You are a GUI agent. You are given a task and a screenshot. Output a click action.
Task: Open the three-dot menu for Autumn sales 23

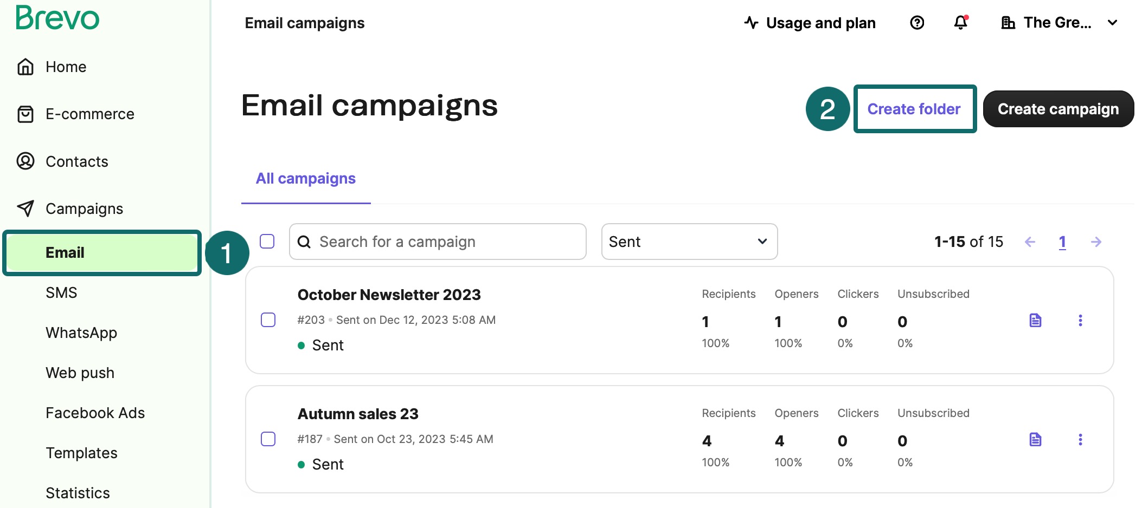[x=1080, y=440]
